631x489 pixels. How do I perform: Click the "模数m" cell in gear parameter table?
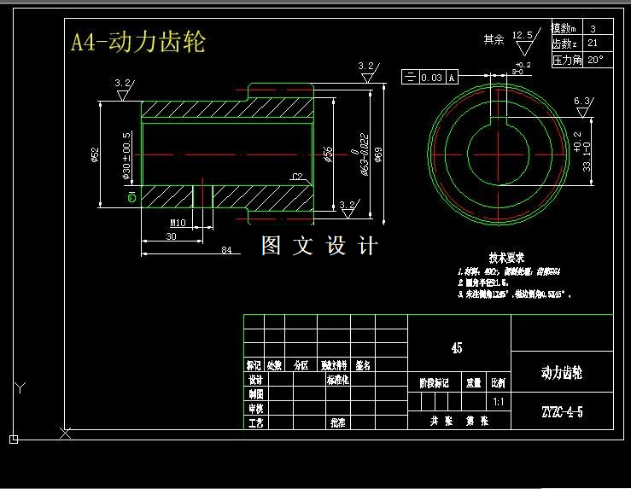pyautogui.click(x=567, y=28)
